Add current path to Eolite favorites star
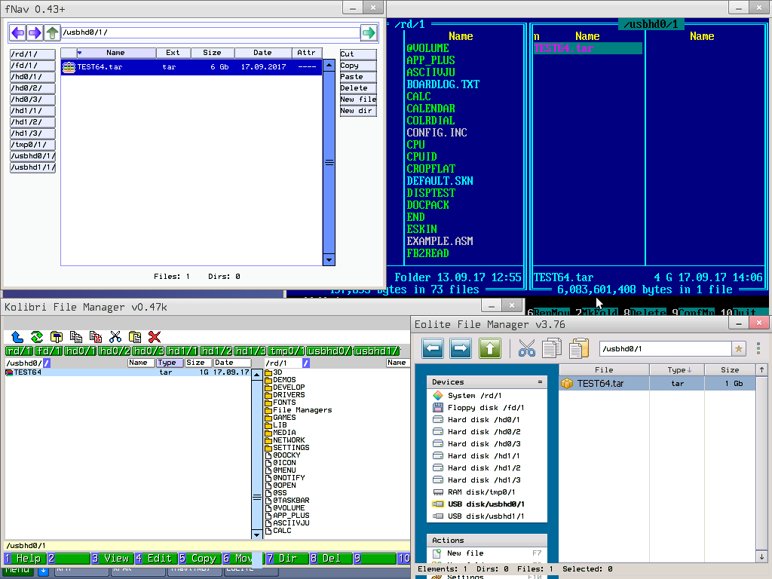This screenshot has width=772, height=579. (739, 348)
